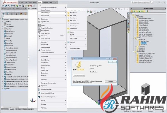Toggle the menu bar pin icon after Help
Viewport: 167px width, 113px height.
[56, 2]
